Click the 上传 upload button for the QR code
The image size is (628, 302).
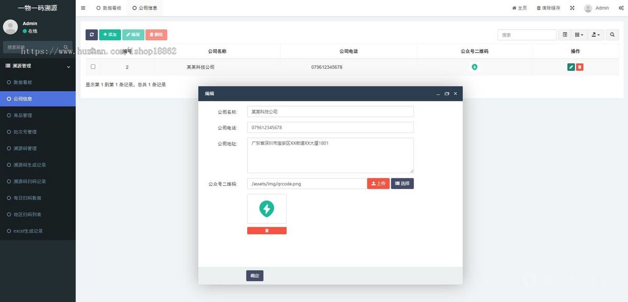pos(378,183)
